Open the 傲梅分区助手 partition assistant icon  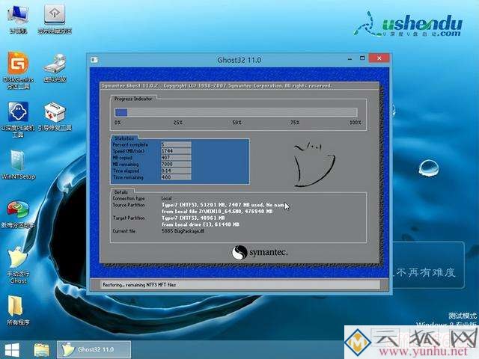(x=18, y=214)
